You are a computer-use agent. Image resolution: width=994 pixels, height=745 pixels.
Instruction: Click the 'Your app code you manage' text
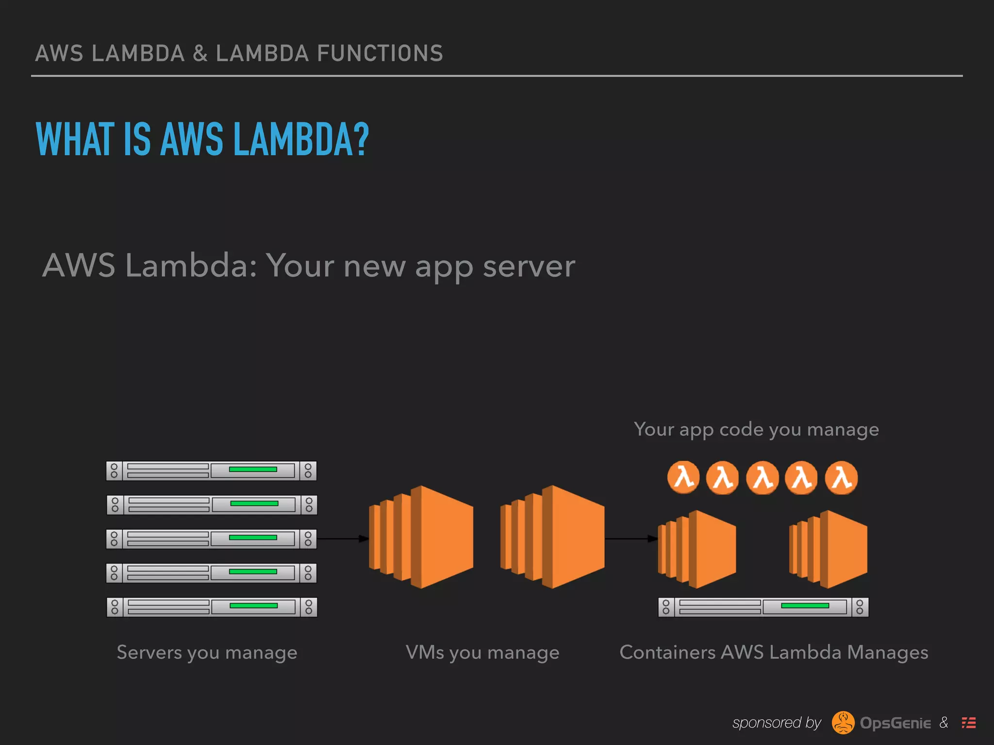click(x=756, y=429)
